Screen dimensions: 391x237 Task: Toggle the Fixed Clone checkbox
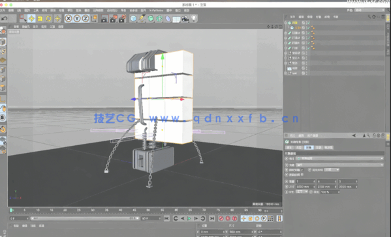click(302, 170)
